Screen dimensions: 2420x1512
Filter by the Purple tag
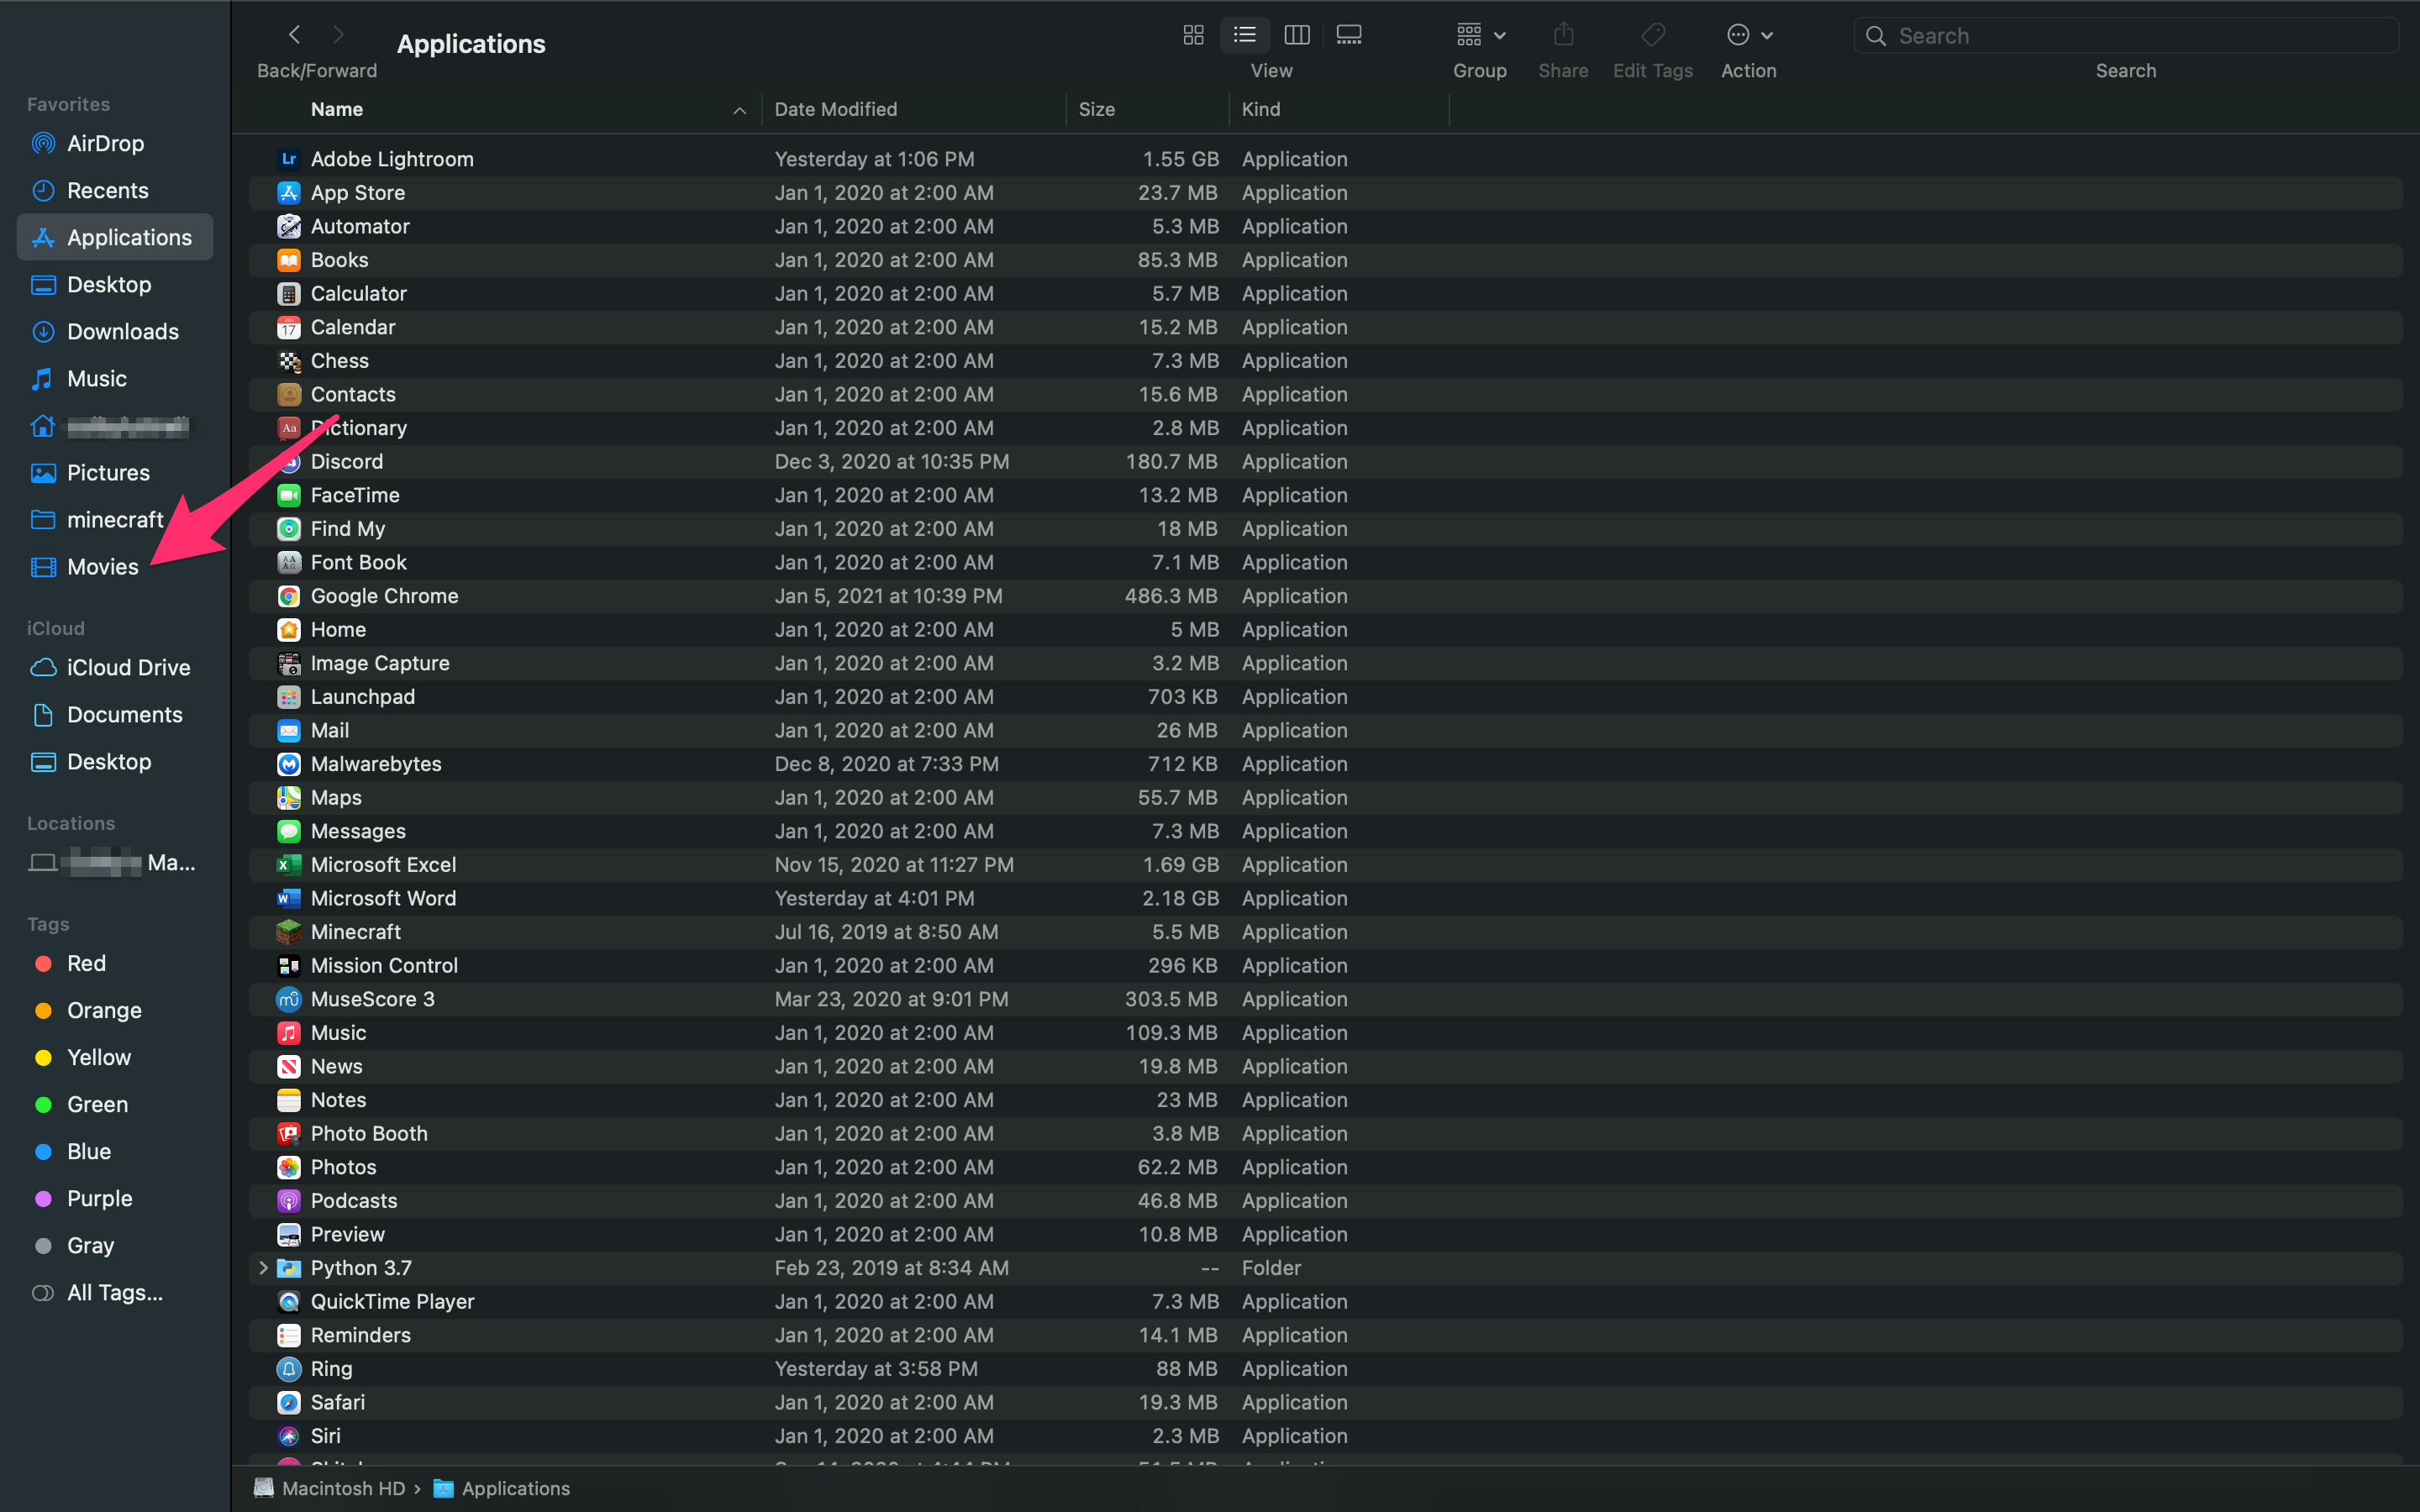pos(115,1198)
